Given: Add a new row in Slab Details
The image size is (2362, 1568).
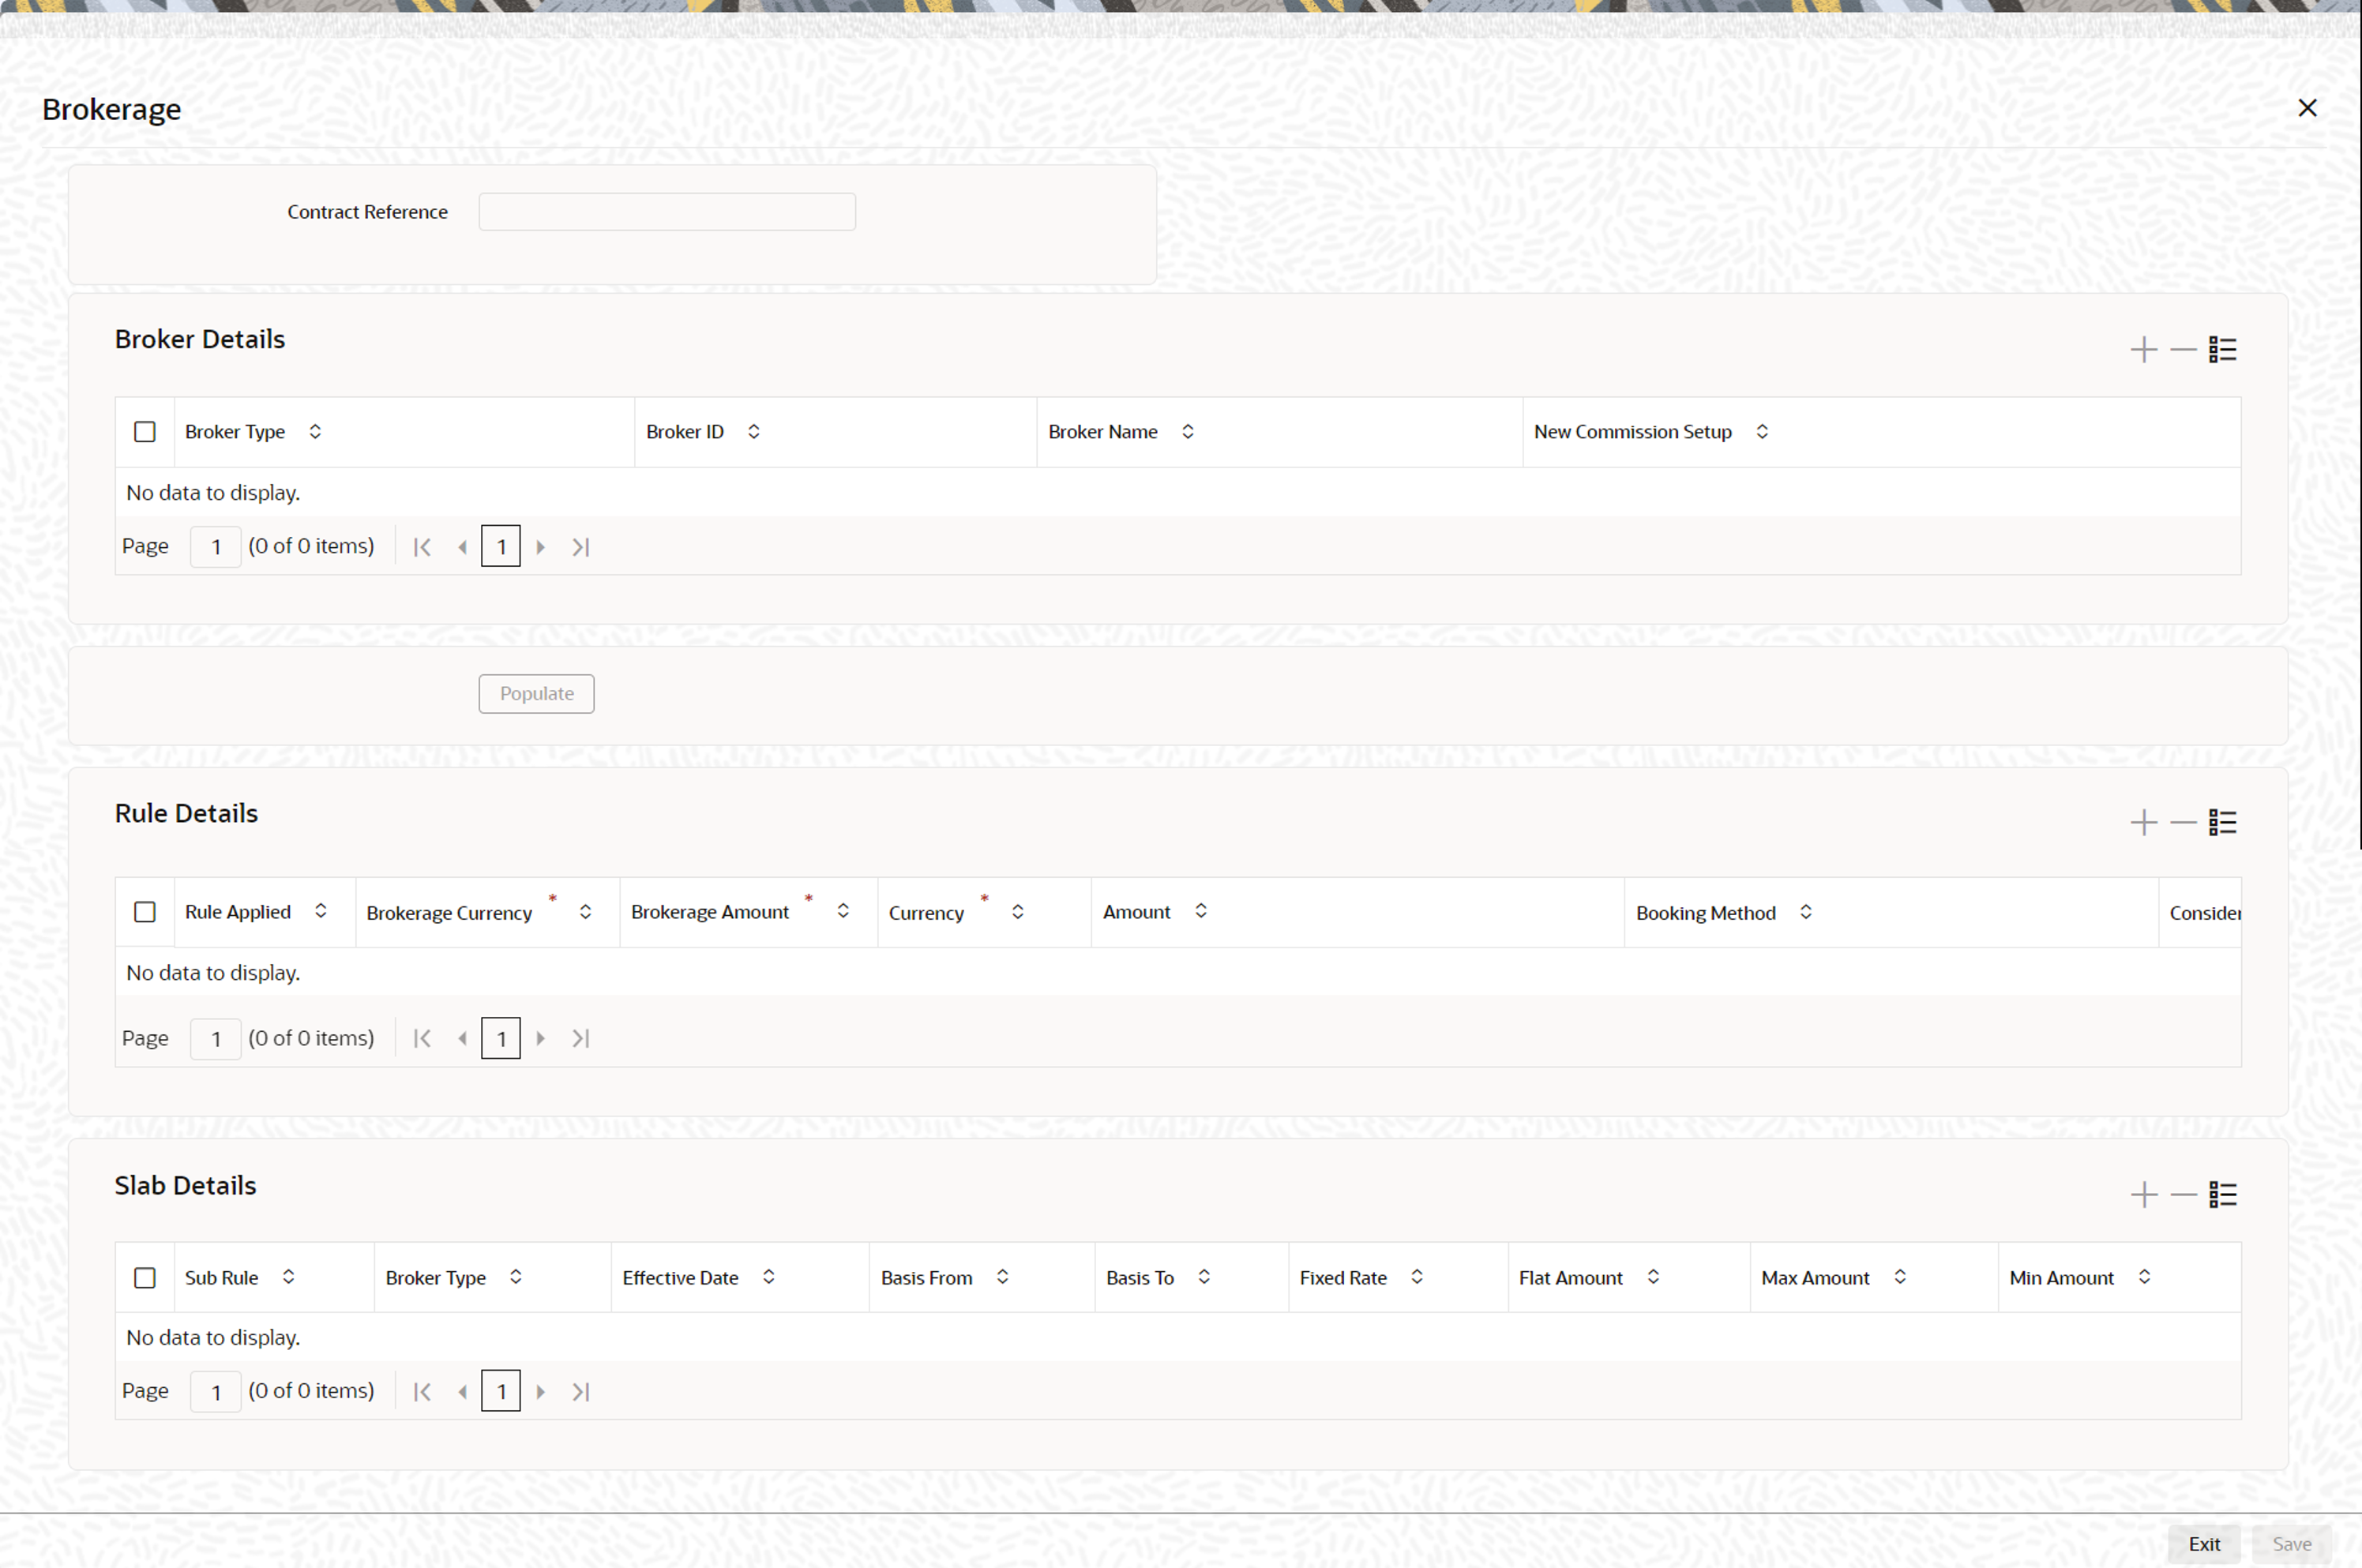Looking at the screenshot, I should 2143,1195.
